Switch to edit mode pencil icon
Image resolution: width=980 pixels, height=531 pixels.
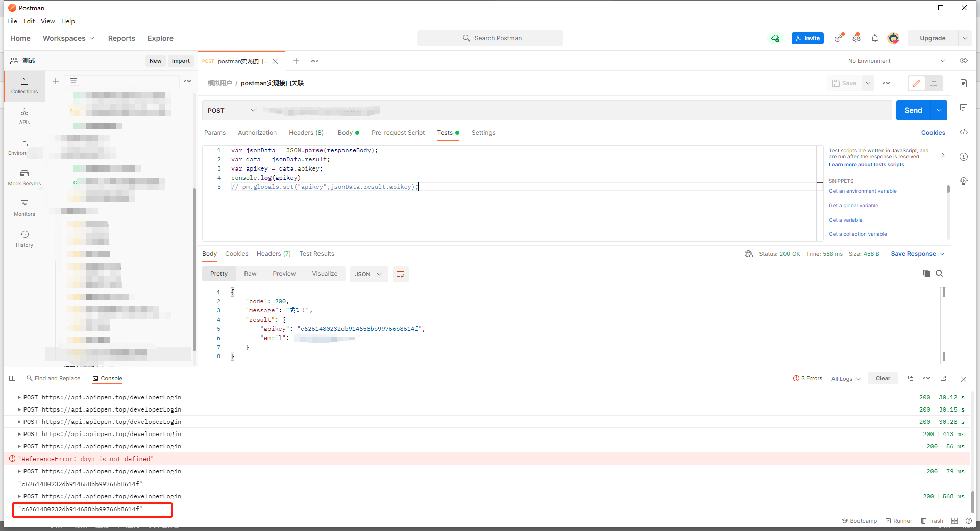point(917,83)
